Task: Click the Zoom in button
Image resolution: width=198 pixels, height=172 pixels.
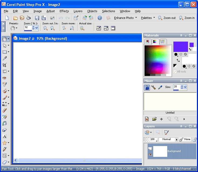Action: (x=187, y=18)
